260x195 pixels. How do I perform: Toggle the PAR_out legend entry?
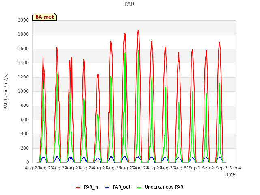(117, 187)
